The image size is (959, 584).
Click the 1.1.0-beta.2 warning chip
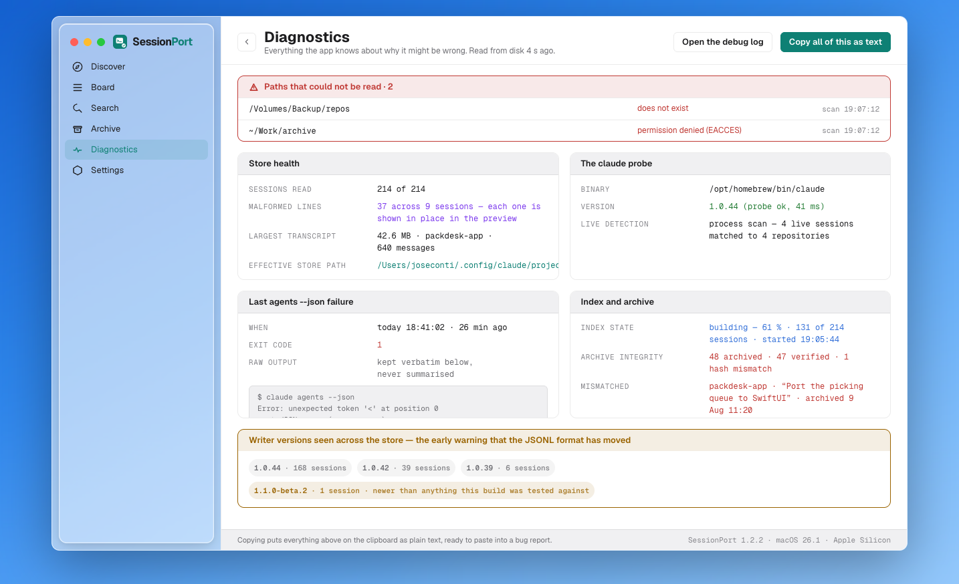pos(421,490)
